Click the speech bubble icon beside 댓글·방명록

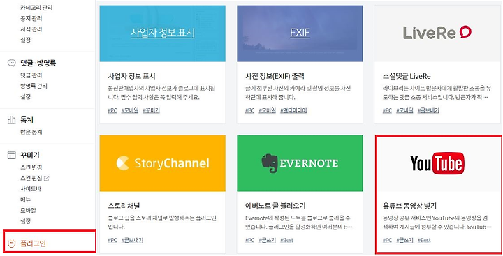11,63
